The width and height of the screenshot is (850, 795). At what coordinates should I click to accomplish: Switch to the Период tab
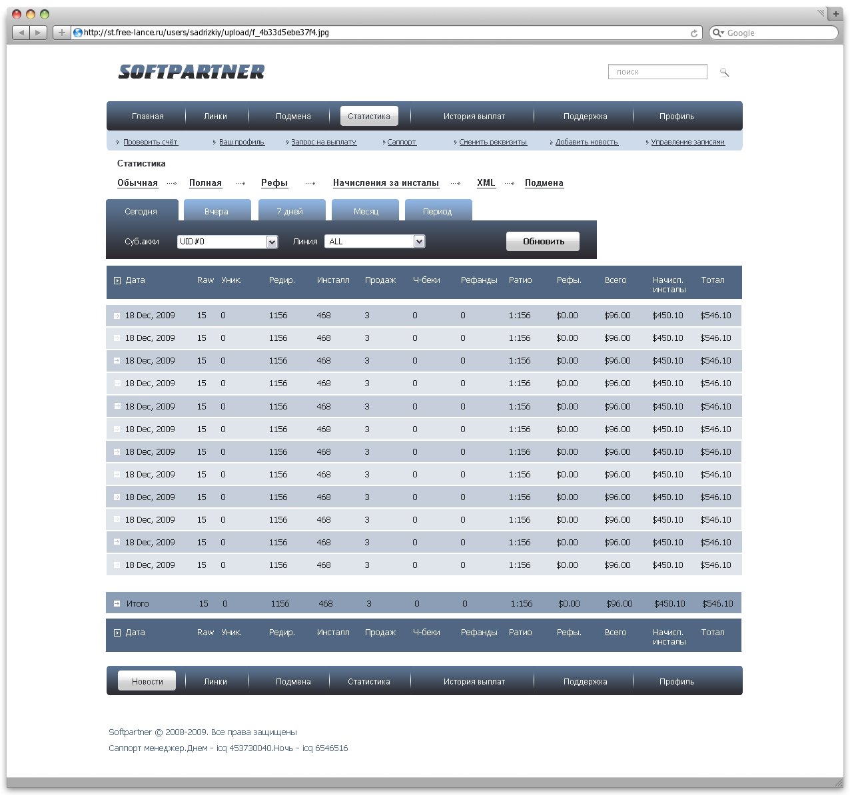tap(437, 211)
